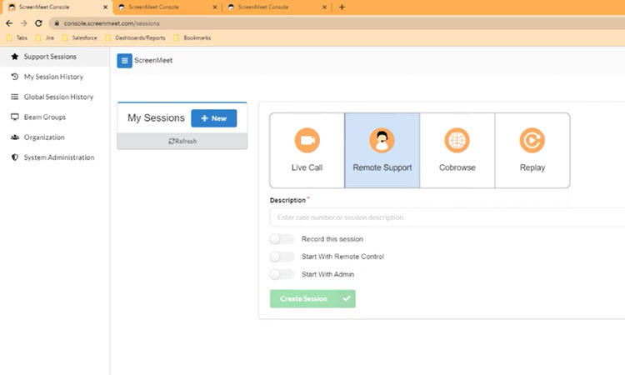Switch to the second ScreenMeet Console tab
Screen dimensions: 625x375
click(166, 7)
